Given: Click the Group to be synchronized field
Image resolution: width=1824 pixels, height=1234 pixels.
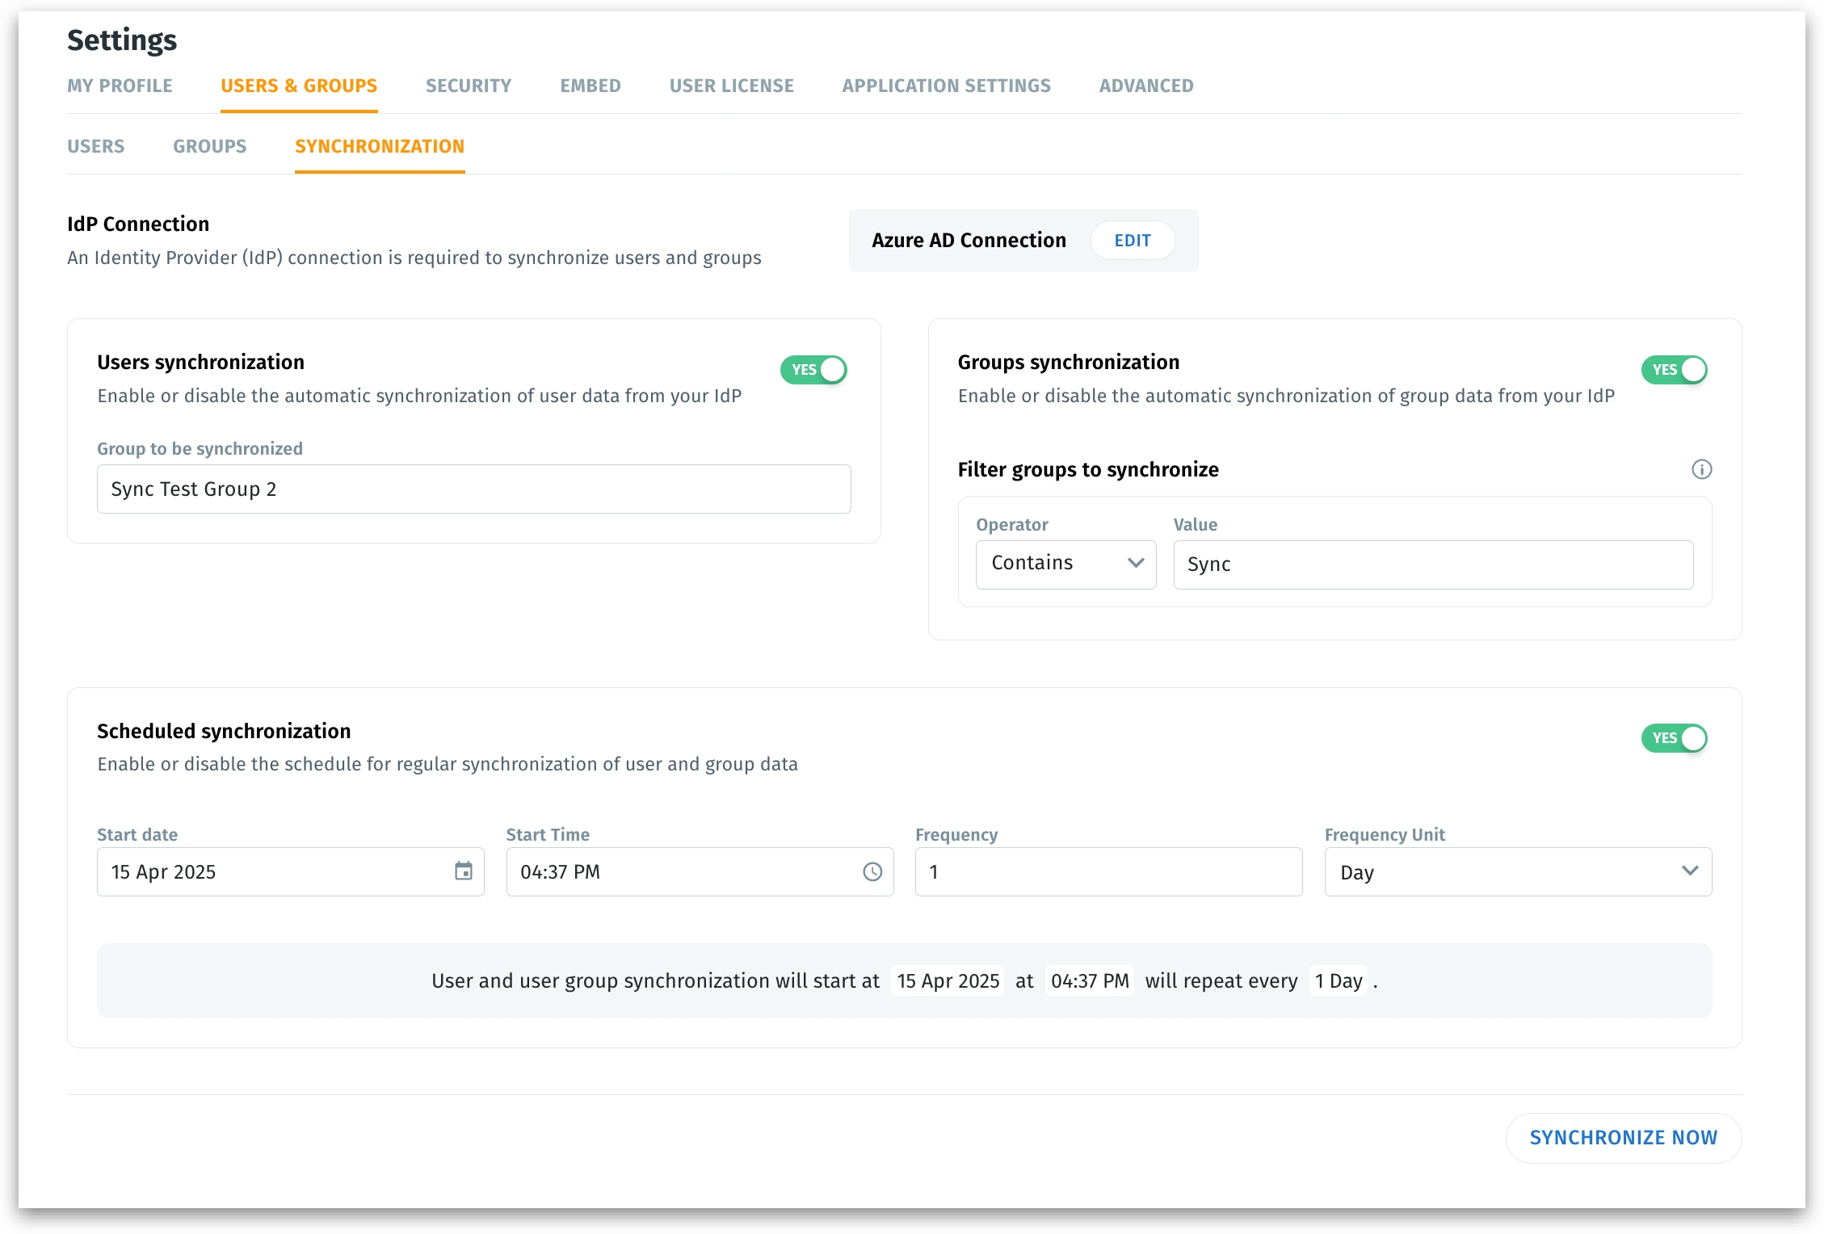Looking at the screenshot, I should pos(473,489).
